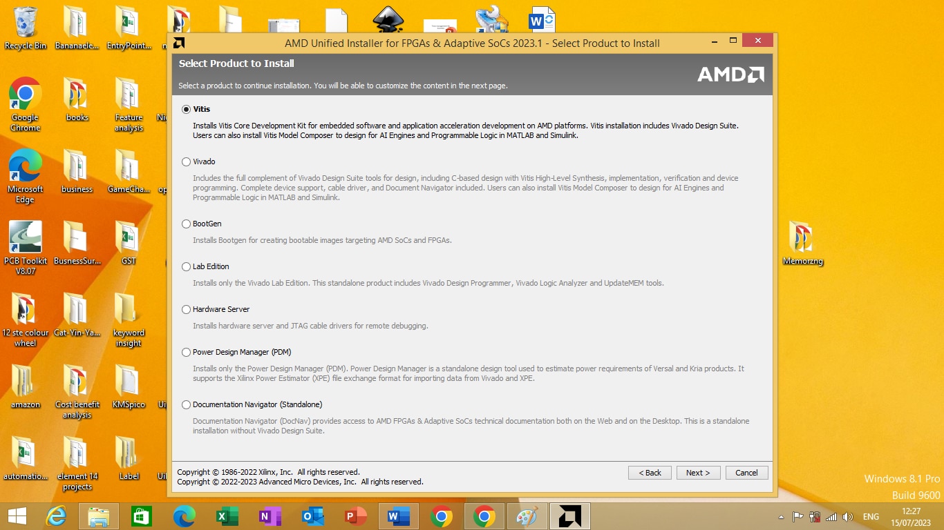
Task: Open File Explorer from taskbar
Action: pyautogui.click(x=99, y=516)
